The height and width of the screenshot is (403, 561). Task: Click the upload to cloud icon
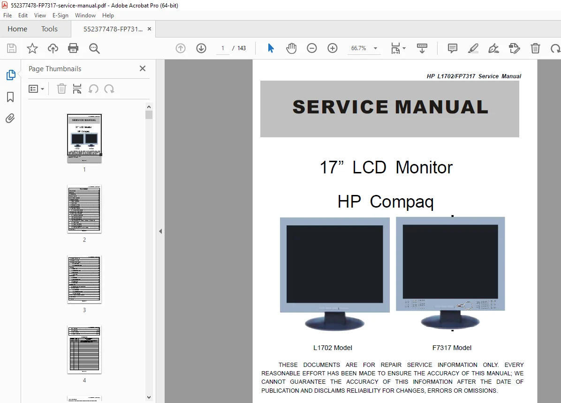point(53,48)
